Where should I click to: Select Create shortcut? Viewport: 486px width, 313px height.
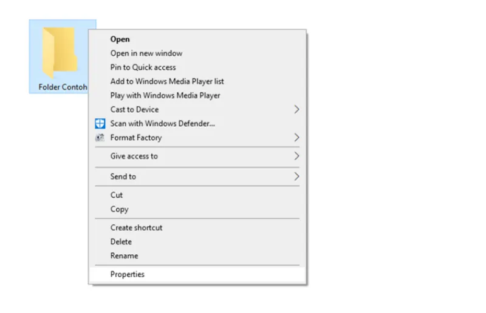[197, 227]
